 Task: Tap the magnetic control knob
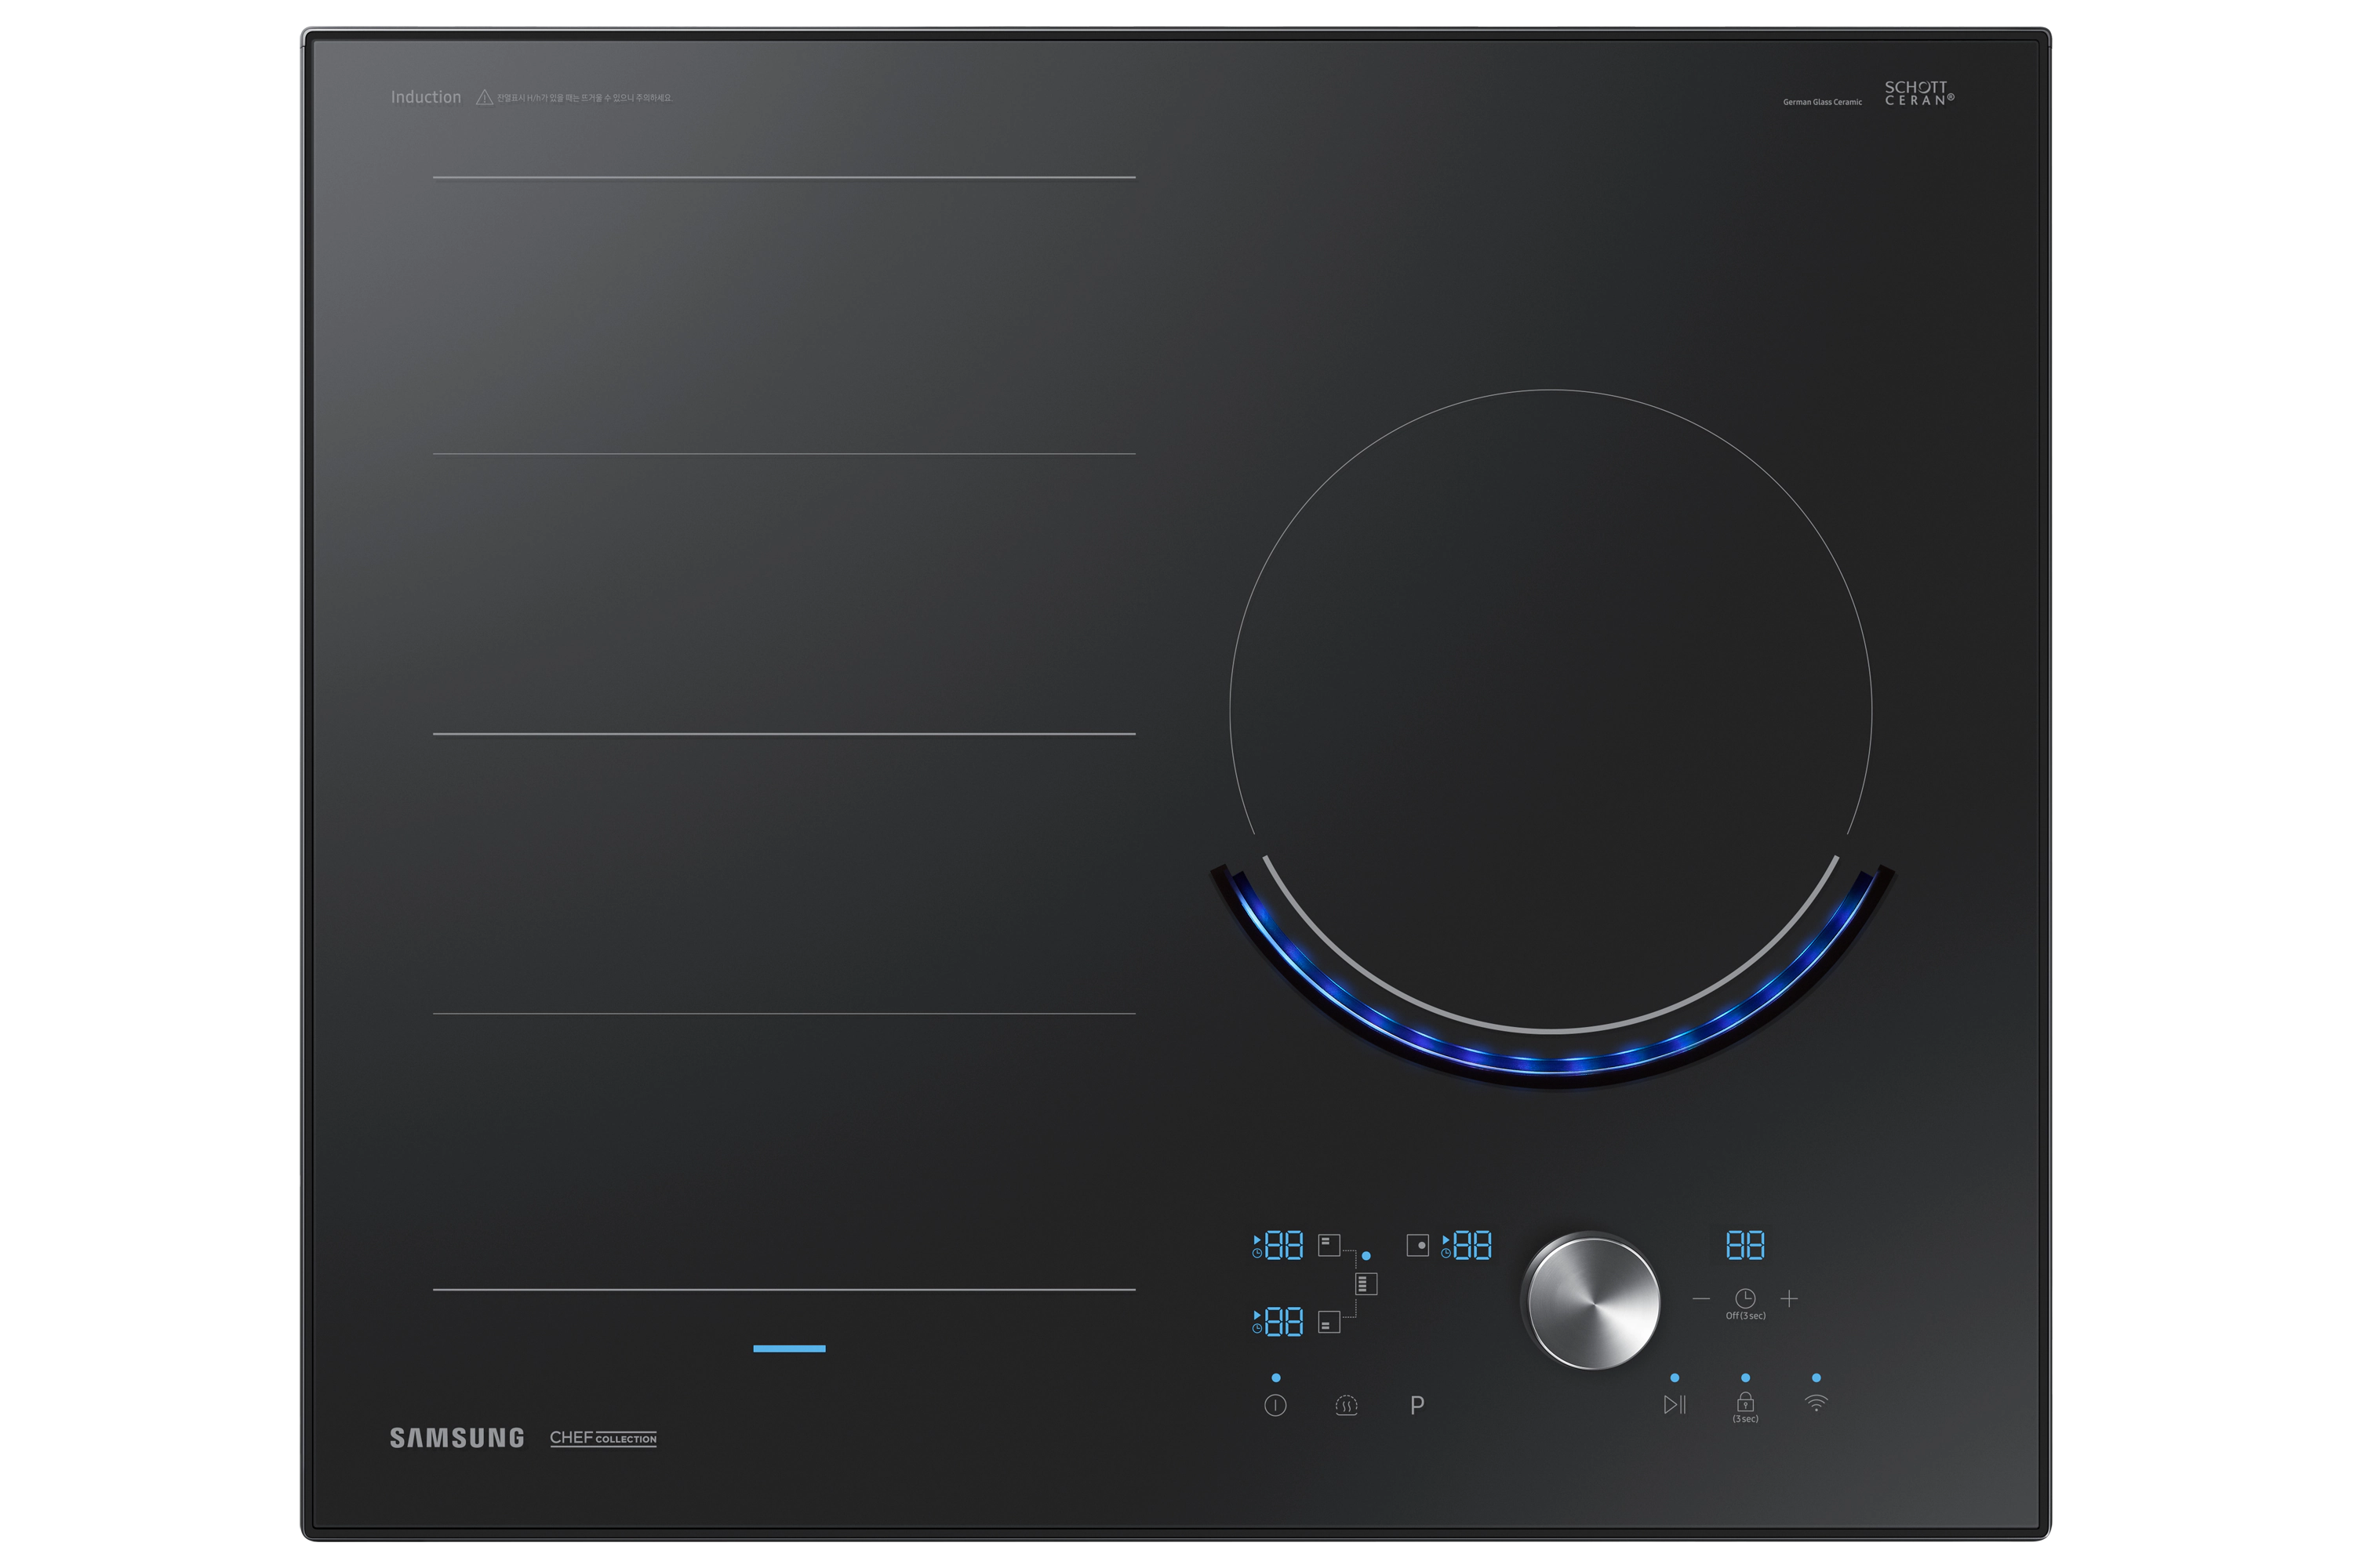[x=1591, y=1301]
